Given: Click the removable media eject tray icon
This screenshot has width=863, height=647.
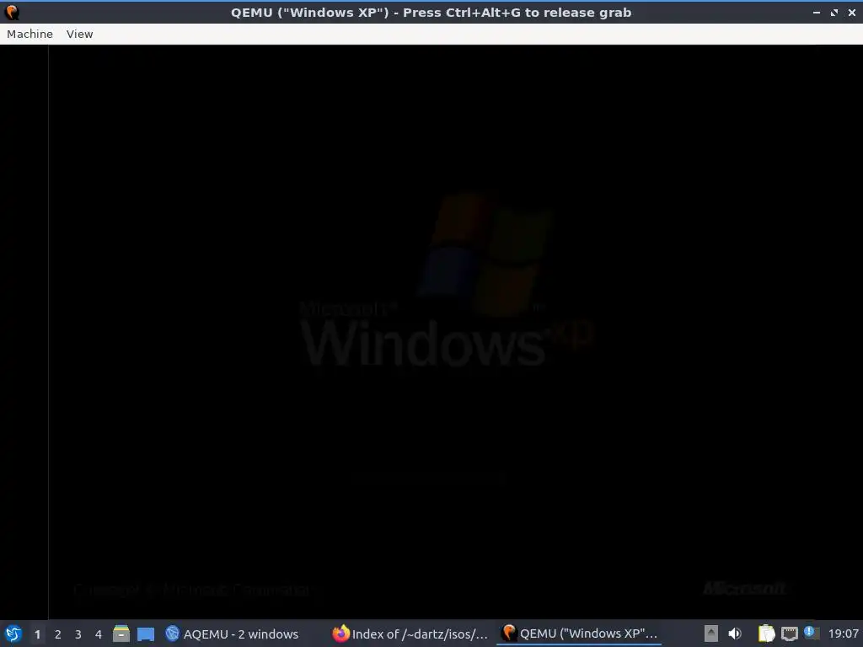Looking at the screenshot, I should point(710,634).
